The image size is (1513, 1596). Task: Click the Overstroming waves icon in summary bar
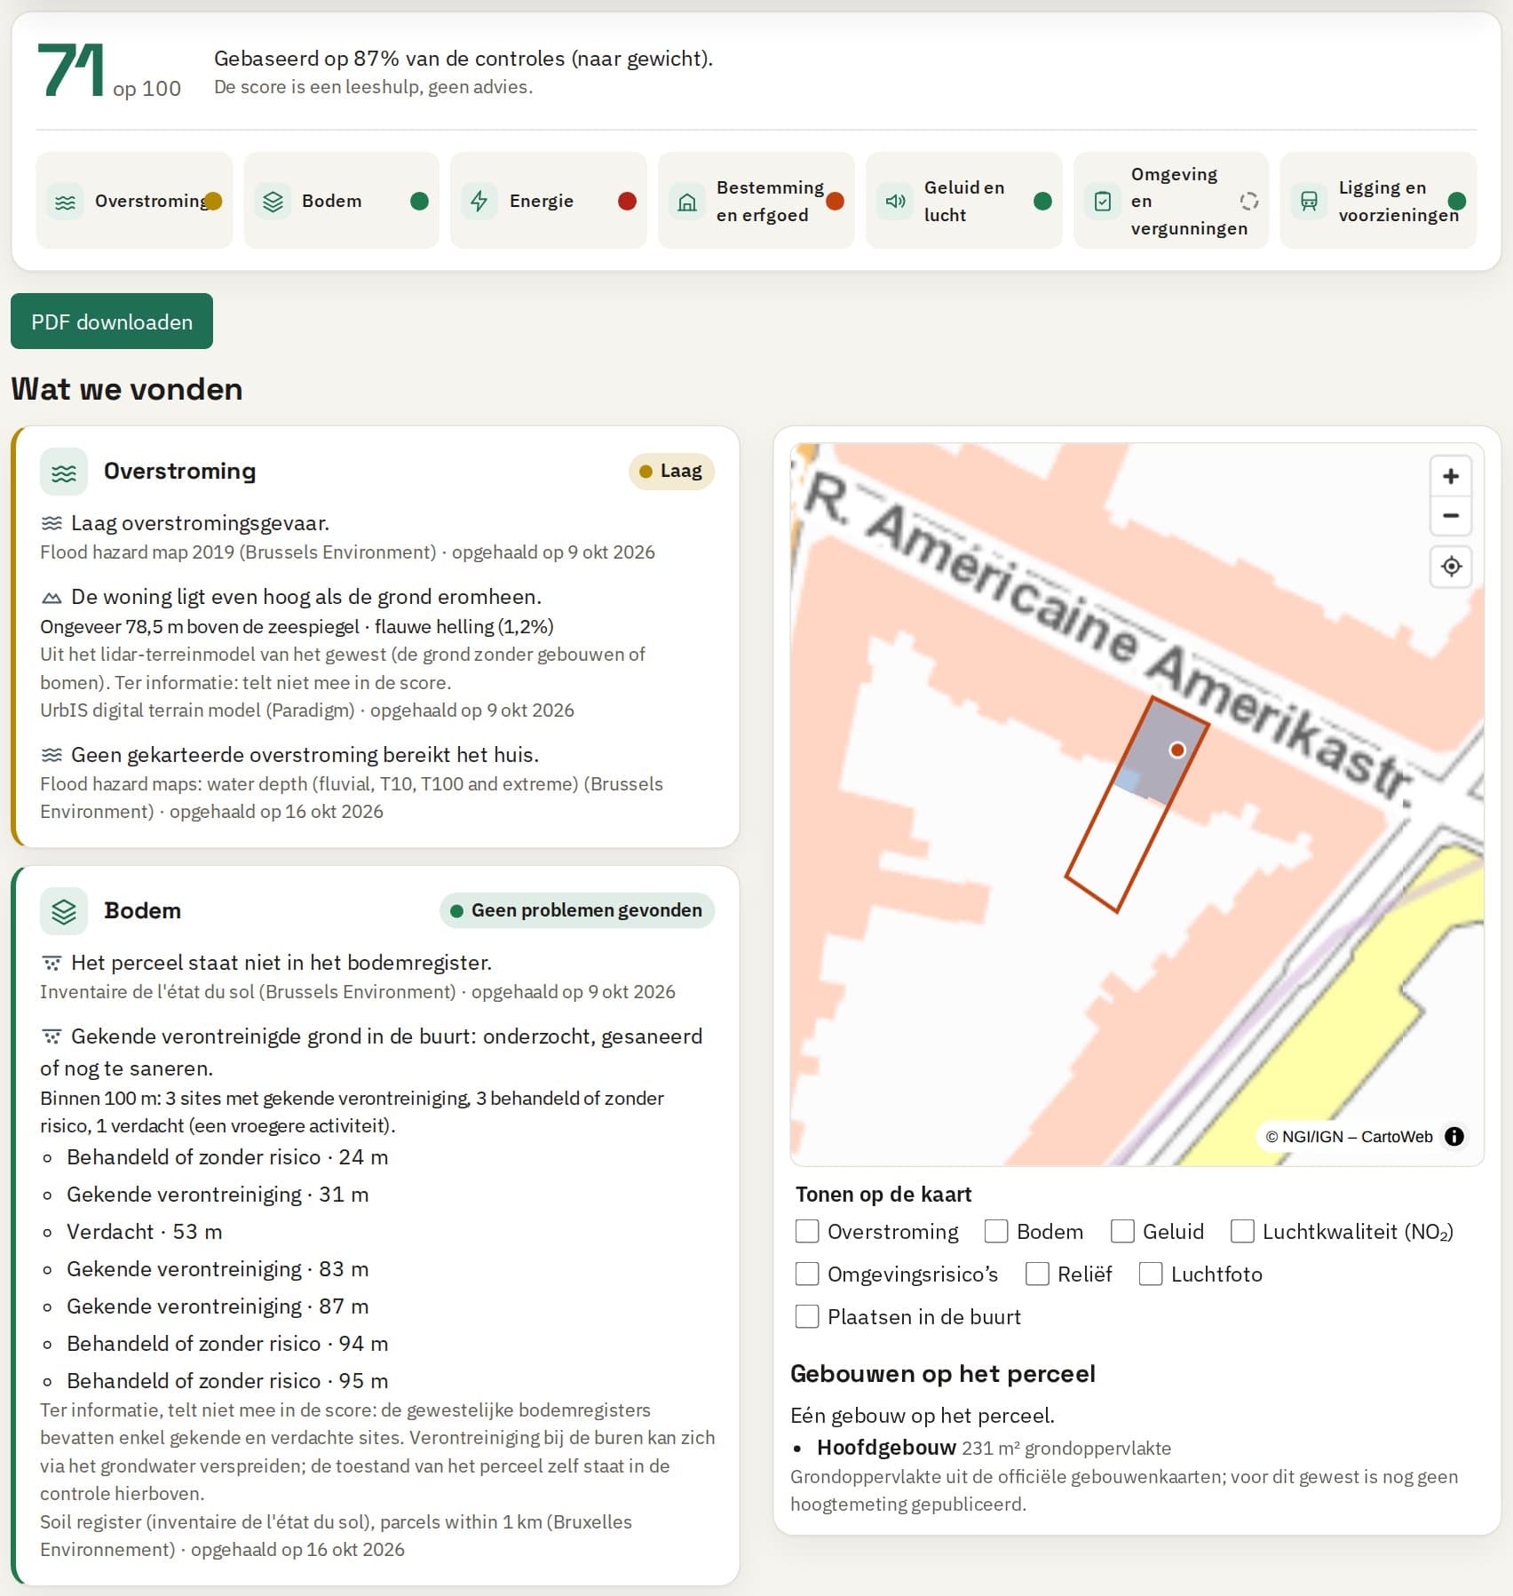tap(65, 202)
